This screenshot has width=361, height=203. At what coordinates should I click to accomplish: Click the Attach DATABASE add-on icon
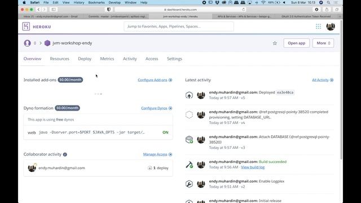[x=189, y=139]
